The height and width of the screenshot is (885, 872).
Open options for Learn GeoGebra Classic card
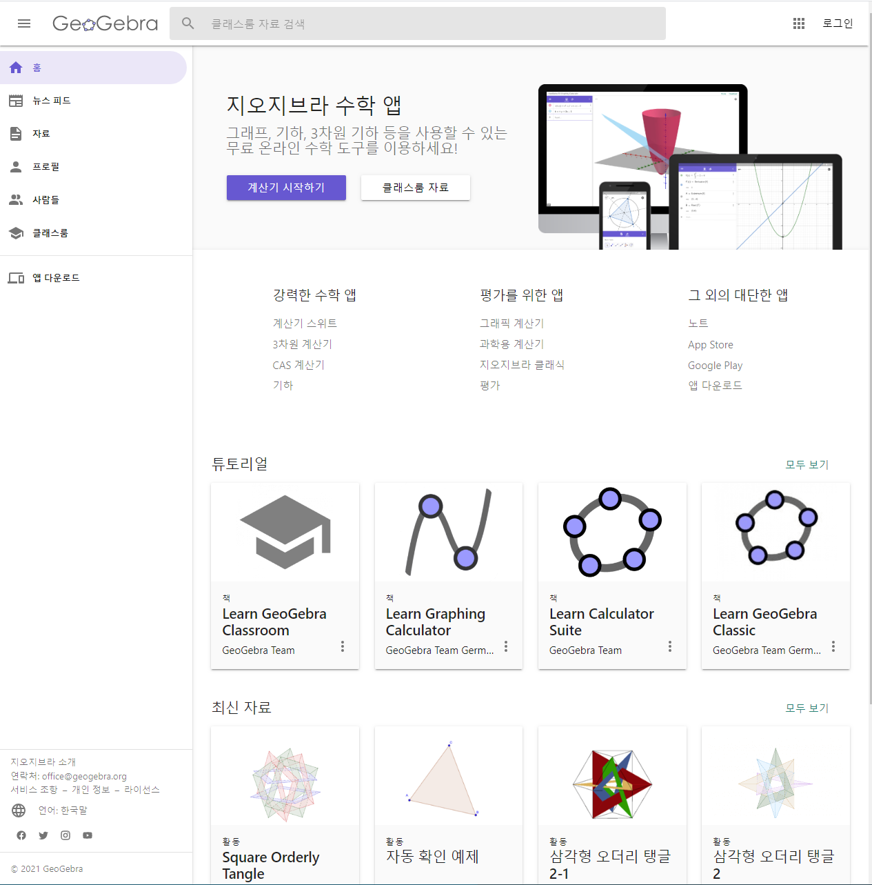tap(833, 646)
